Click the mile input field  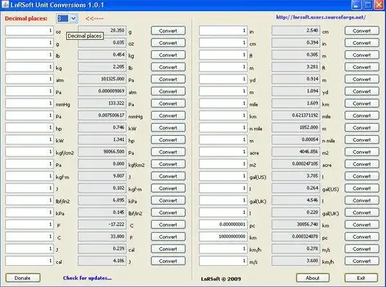point(223,103)
